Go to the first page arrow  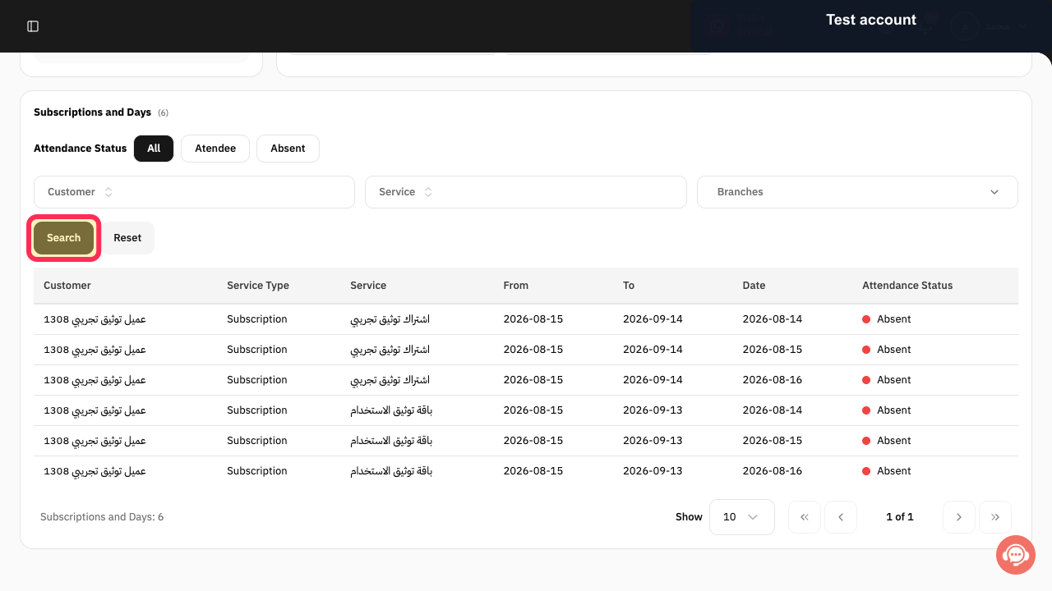pyautogui.click(x=805, y=517)
